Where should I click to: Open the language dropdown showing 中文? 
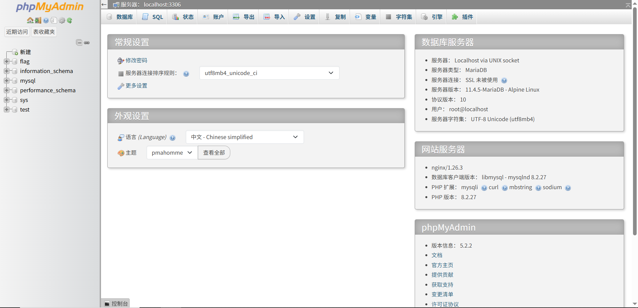click(x=245, y=137)
